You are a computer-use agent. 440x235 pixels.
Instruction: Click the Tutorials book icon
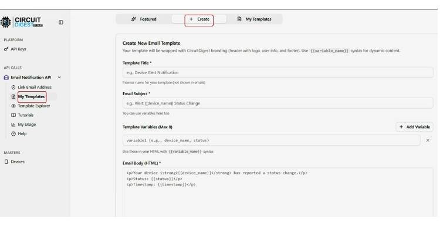(13, 115)
